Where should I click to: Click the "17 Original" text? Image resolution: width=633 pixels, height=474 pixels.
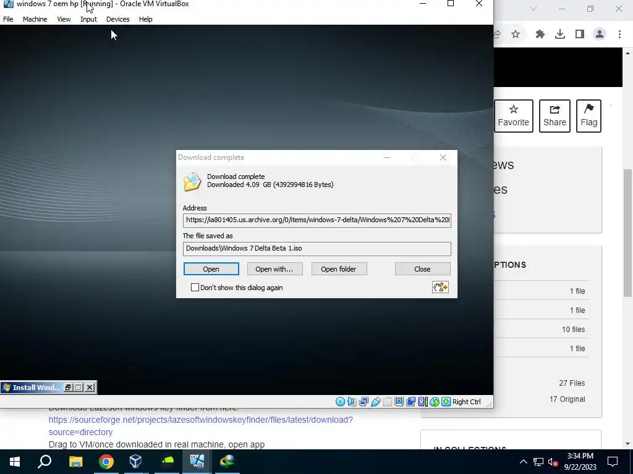[567, 399]
